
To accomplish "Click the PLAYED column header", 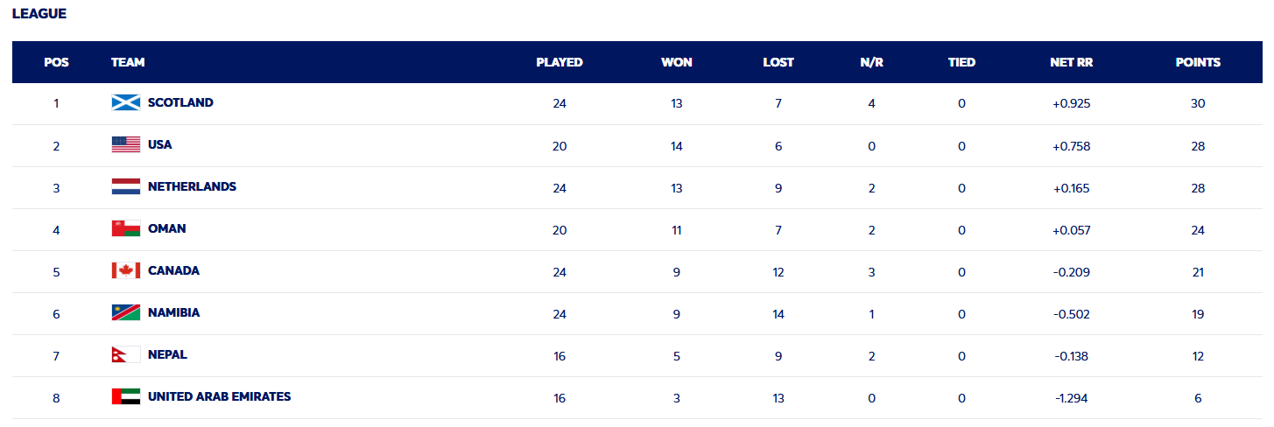I will (x=560, y=62).
